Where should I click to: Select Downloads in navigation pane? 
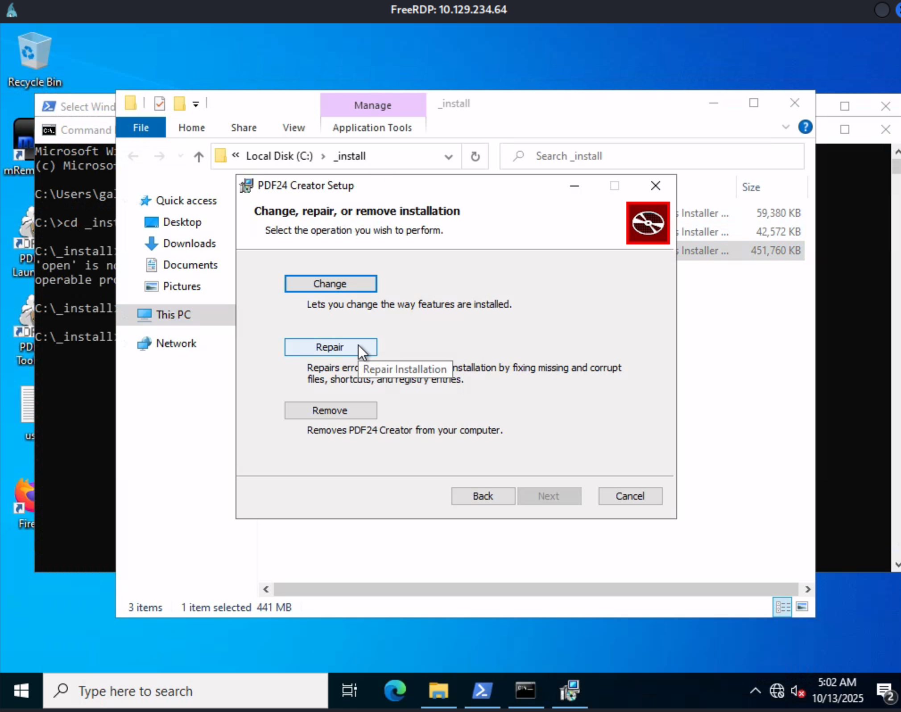(x=189, y=243)
